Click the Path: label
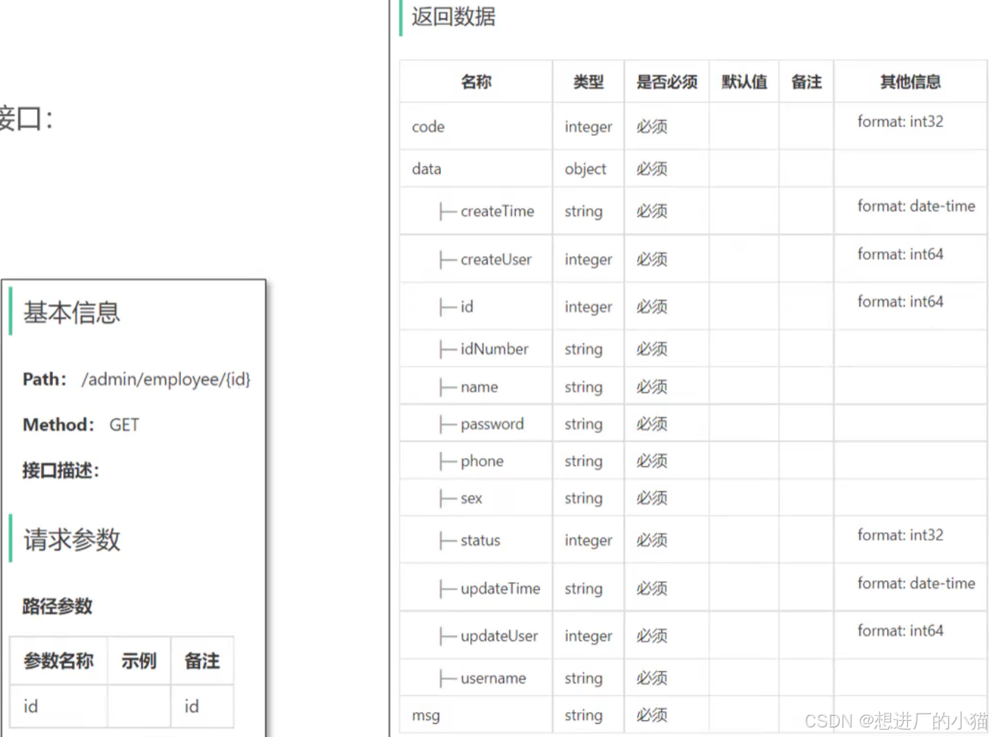 tap(45, 380)
